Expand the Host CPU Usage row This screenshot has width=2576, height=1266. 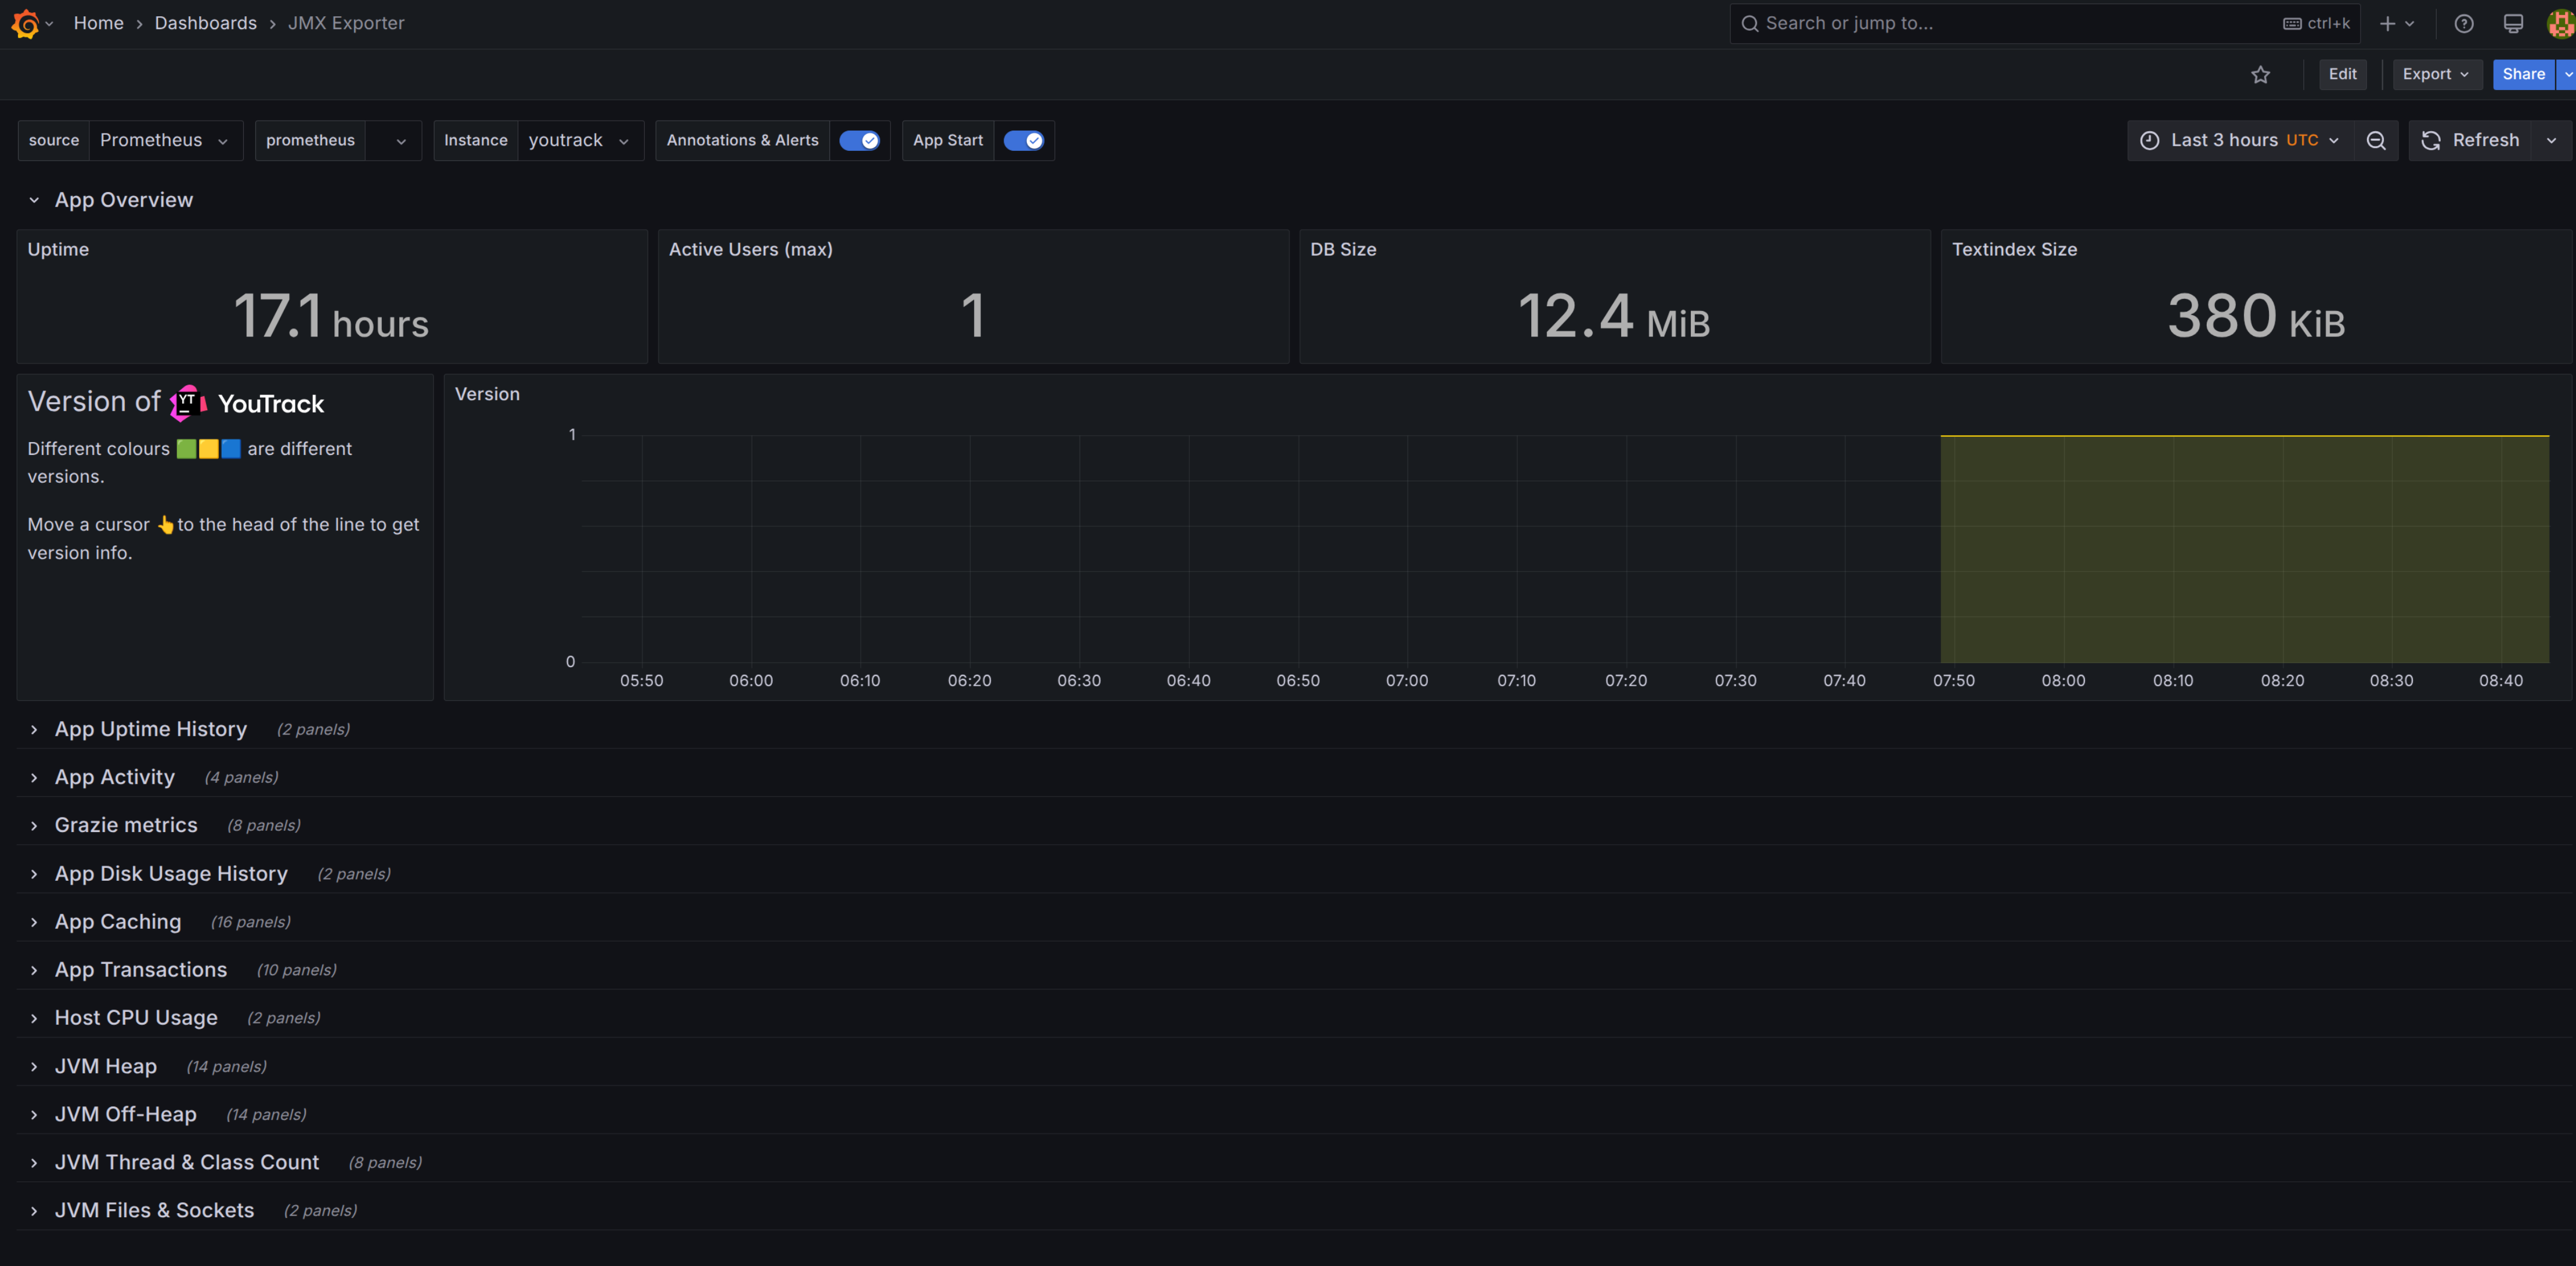(x=34, y=1018)
